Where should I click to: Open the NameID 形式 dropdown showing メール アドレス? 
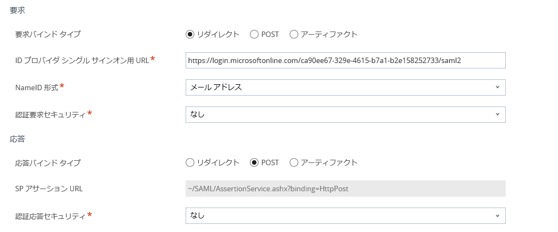(x=345, y=87)
